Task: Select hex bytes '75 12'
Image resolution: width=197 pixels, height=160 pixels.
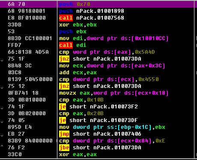Action: point(16,86)
